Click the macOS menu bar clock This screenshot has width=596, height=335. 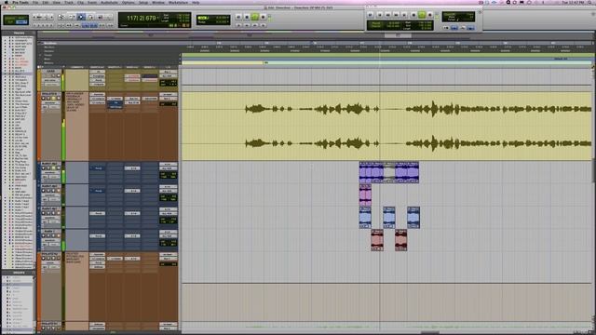click(573, 2)
